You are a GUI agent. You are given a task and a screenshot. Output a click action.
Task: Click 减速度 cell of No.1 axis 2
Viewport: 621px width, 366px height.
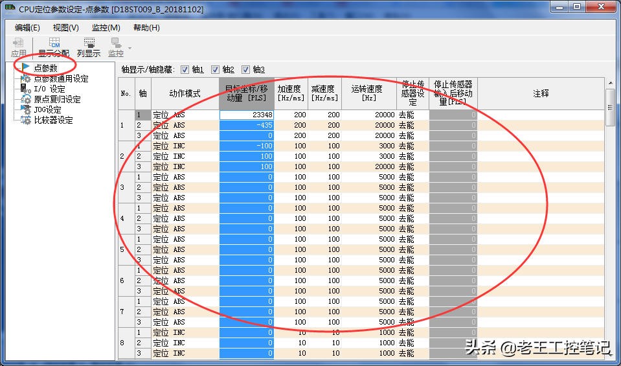324,125
